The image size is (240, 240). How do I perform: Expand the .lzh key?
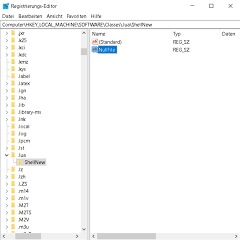(7, 176)
